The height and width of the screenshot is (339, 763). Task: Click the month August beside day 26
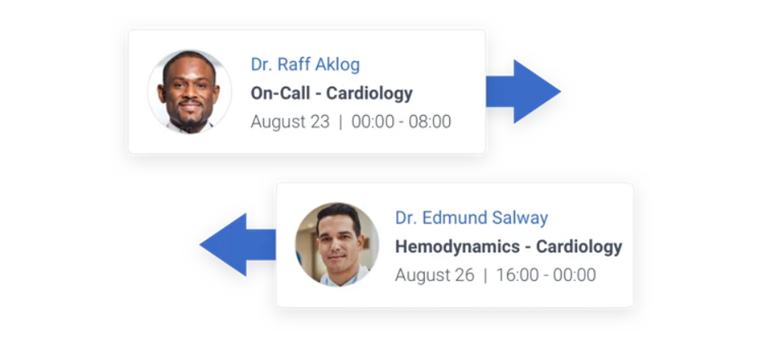click(421, 275)
